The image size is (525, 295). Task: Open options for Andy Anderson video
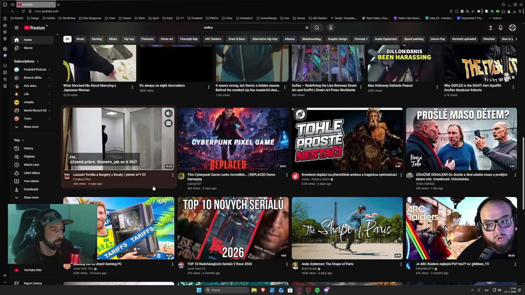click(401, 264)
